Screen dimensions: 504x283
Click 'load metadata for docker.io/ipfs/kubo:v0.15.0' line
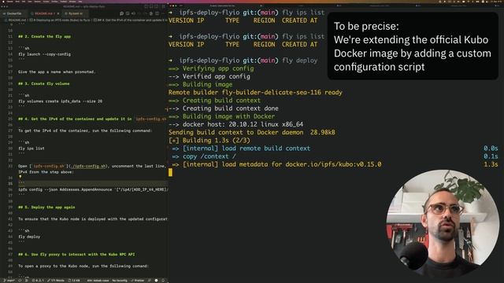pyautogui.click(x=276, y=164)
